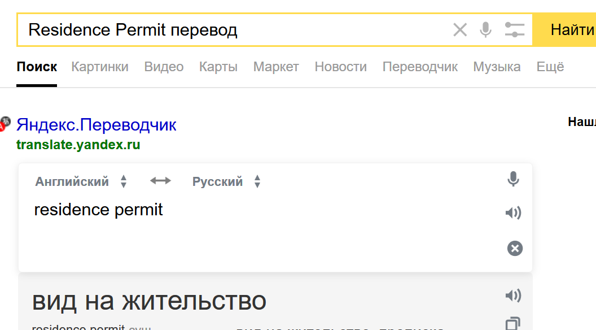Play pronunciation of source text

513,213
